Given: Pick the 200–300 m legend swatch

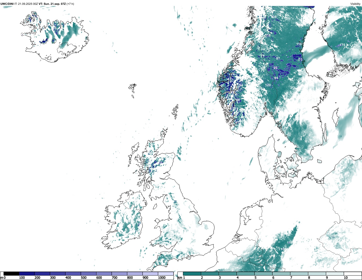Looking at the screenshot, I should point(42,274).
